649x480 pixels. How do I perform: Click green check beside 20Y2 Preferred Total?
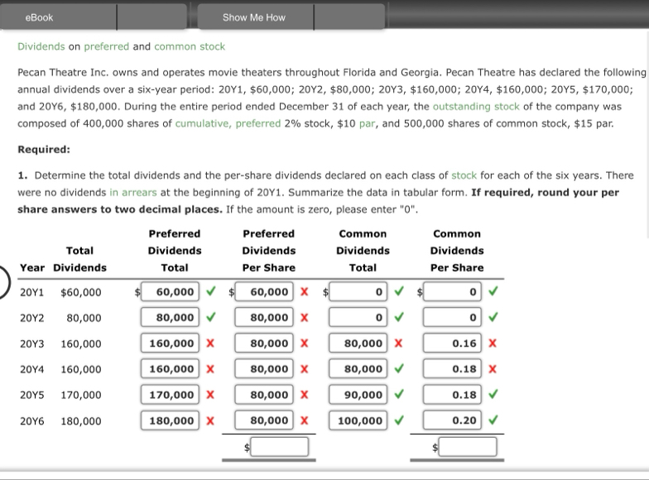pos(210,317)
